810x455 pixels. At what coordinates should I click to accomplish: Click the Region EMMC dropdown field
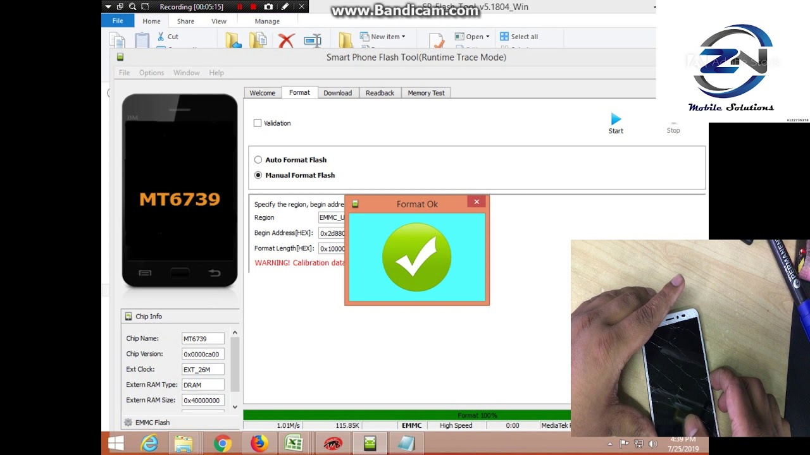(x=332, y=217)
